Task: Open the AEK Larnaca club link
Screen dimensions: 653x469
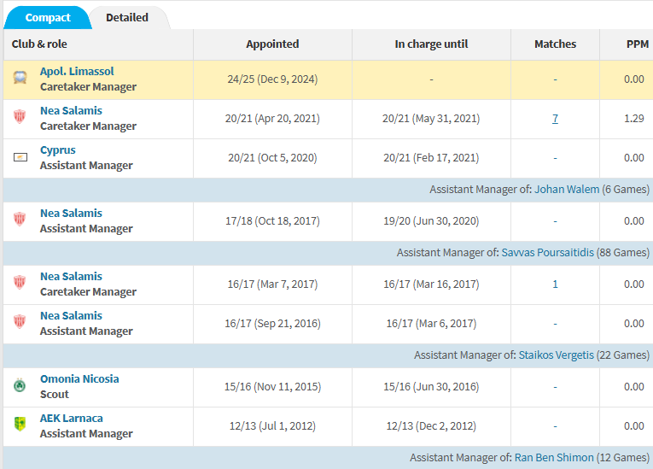Action: tap(71, 418)
